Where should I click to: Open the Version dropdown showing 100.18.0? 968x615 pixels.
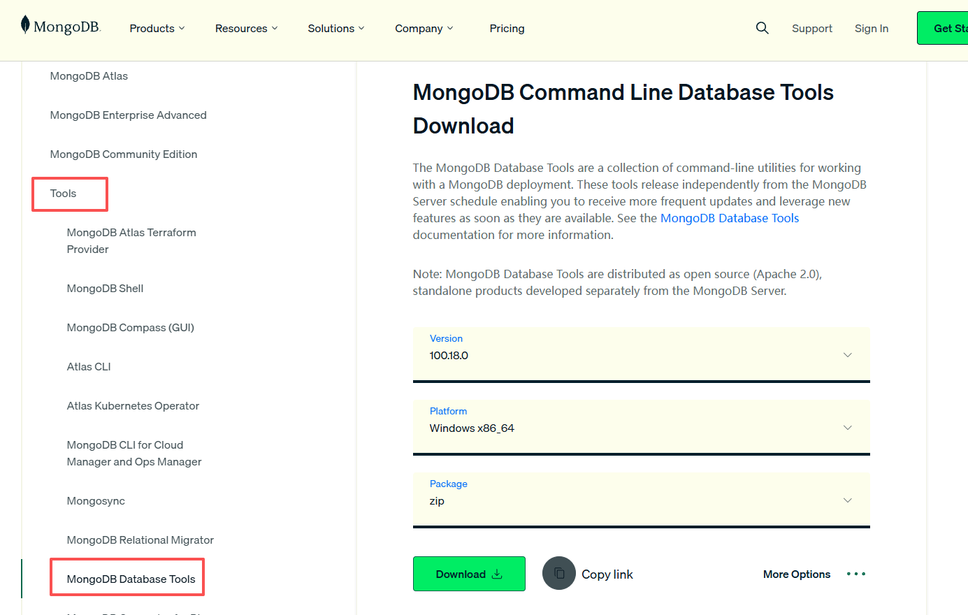tap(642, 354)
